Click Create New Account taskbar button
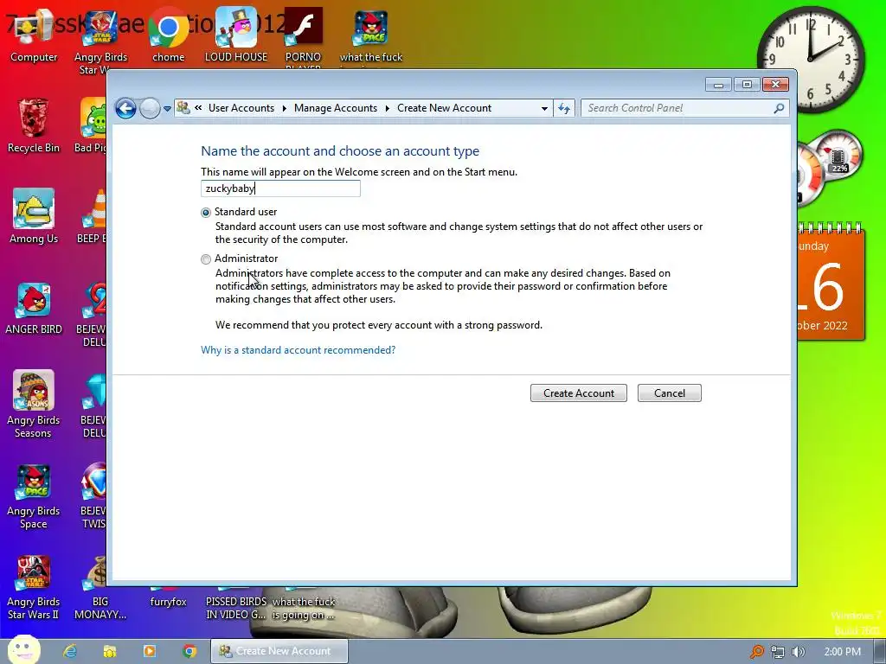The image size is (886, 664). click(279, 651)
